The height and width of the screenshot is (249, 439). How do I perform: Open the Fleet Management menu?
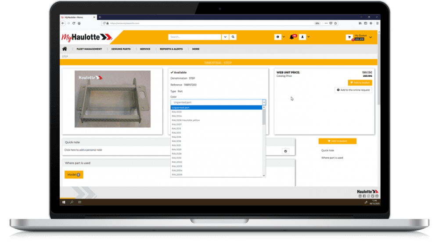click(89, 49)
